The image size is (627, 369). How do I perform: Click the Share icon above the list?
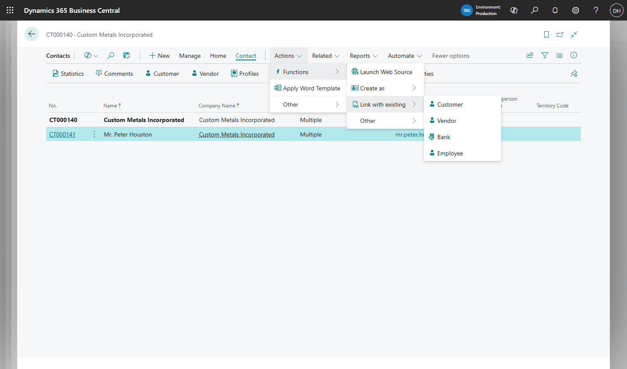click(x=530, y=55)
